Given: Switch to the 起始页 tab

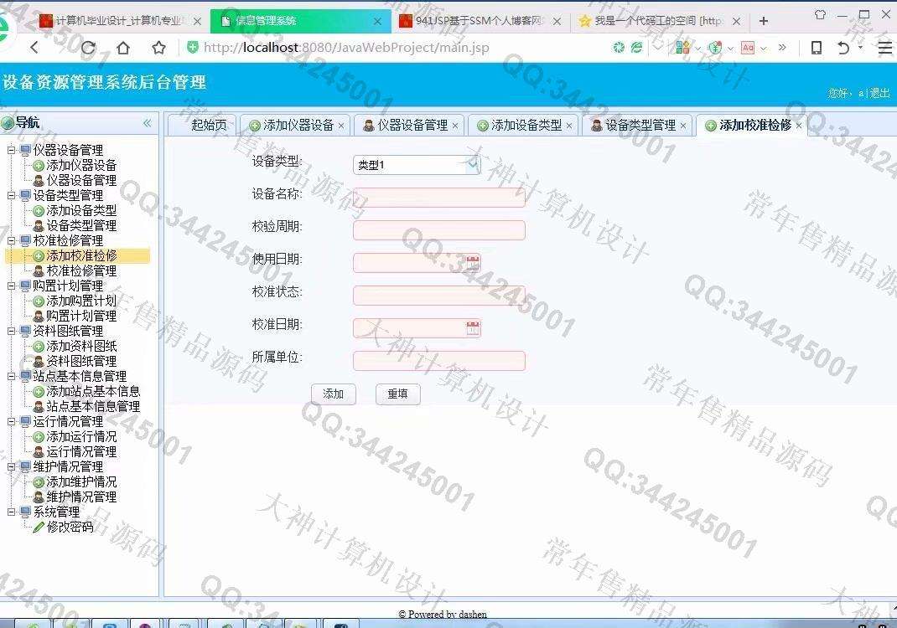Looking at the screenshot, I should coord(204,124).
